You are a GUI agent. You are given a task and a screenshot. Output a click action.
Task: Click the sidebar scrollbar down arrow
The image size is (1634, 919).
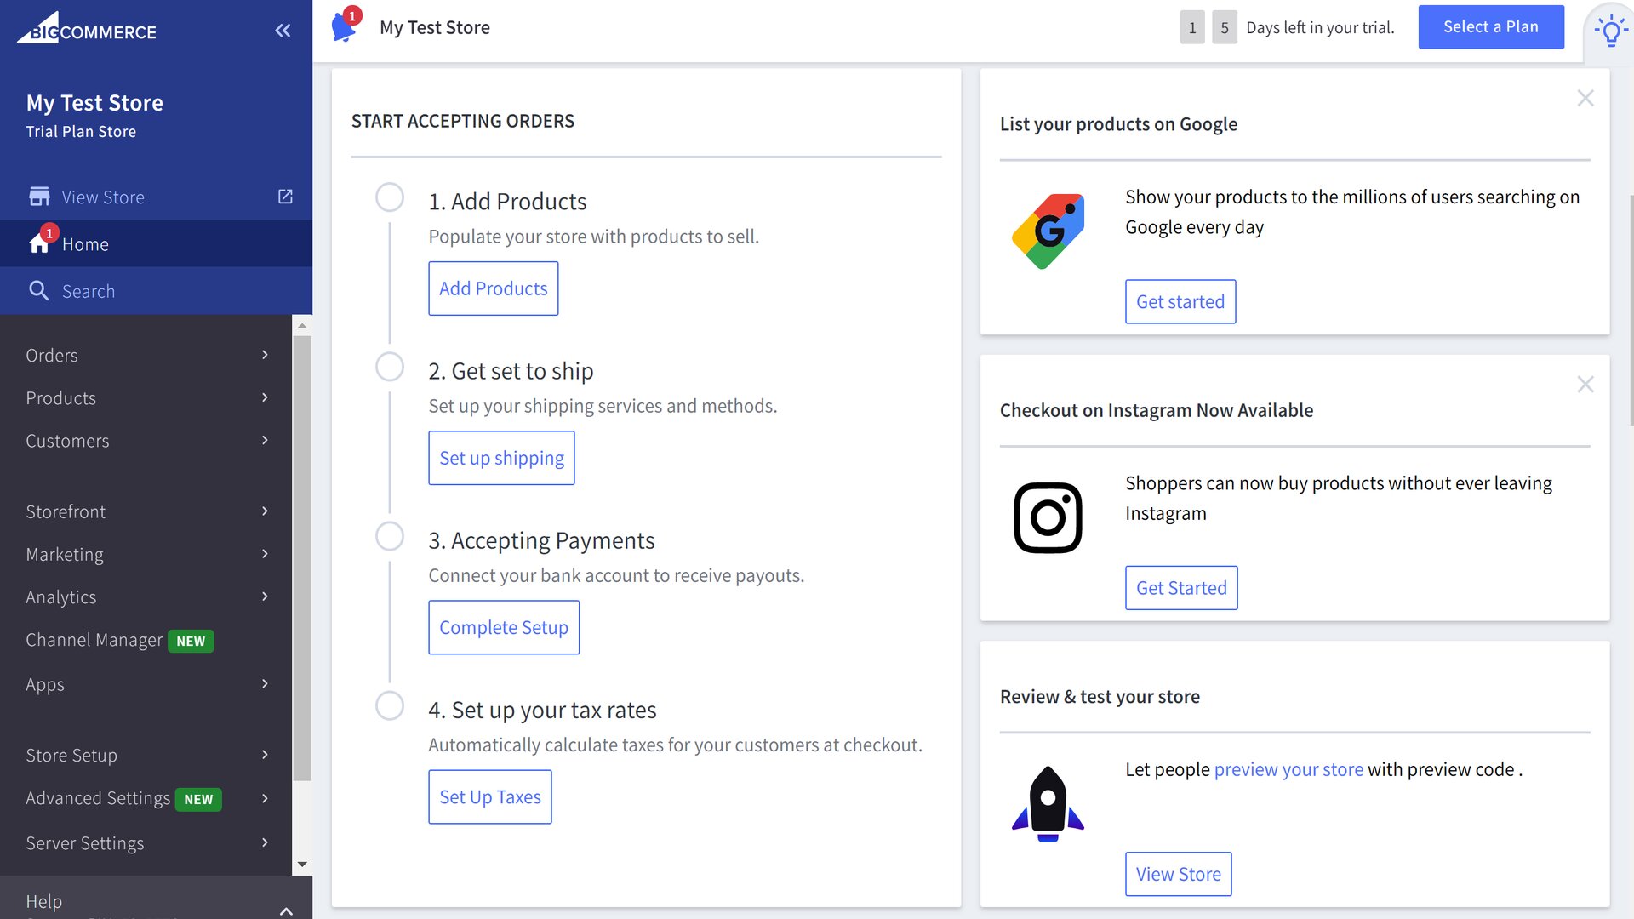pos(302,865)
